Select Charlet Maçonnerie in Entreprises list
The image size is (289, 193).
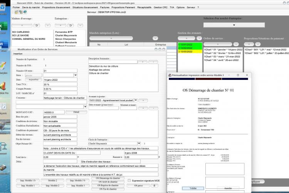pyautogui.click(x=66, y=36)
